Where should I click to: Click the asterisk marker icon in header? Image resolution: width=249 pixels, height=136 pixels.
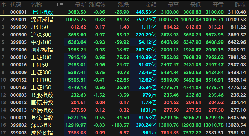tap(57, 4)
